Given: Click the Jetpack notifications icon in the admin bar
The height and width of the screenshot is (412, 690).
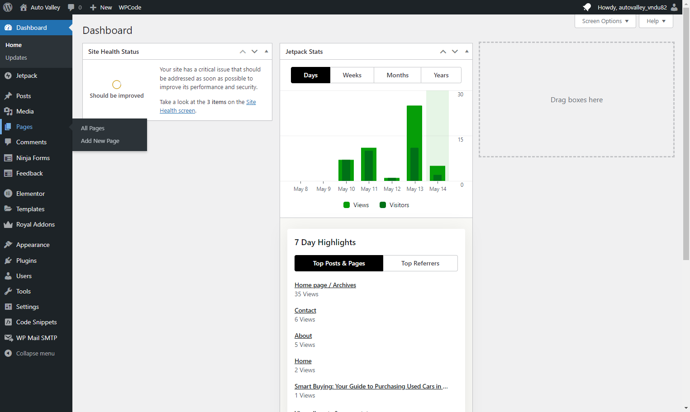Looking at the screenshot, I should (x=587, y=7).
